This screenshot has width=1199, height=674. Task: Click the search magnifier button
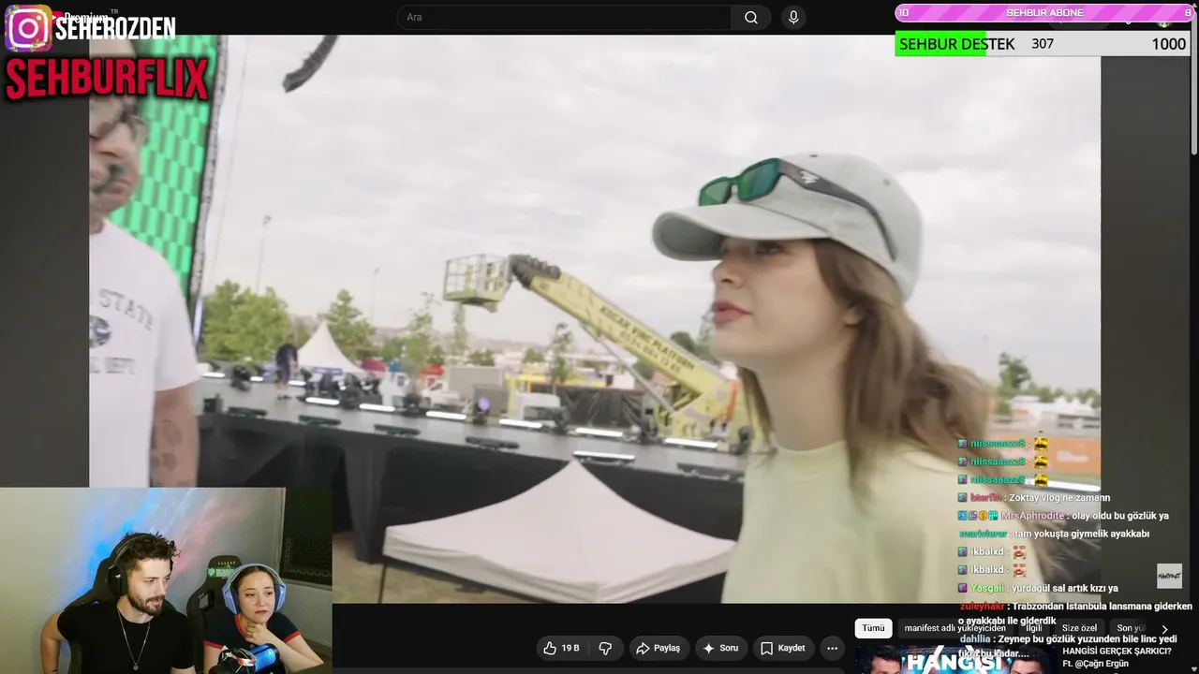pyautogui.click(x=751, y=18)
